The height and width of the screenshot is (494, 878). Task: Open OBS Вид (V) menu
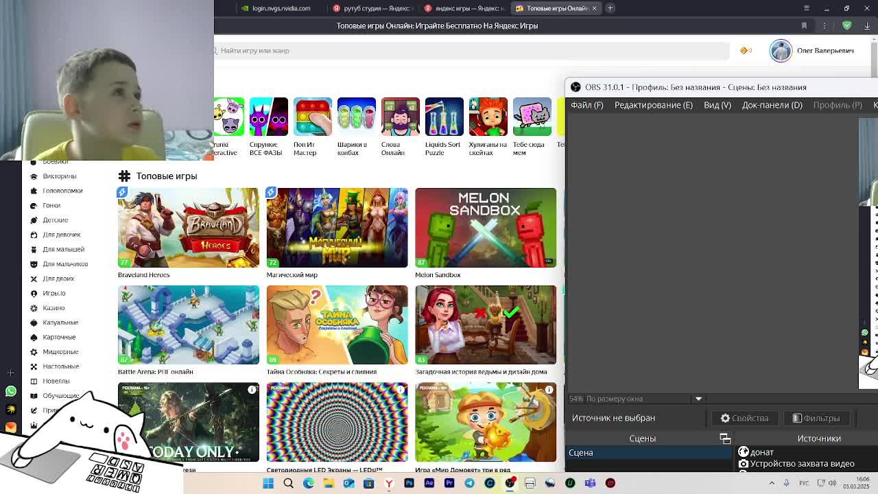tap(717, 105)
